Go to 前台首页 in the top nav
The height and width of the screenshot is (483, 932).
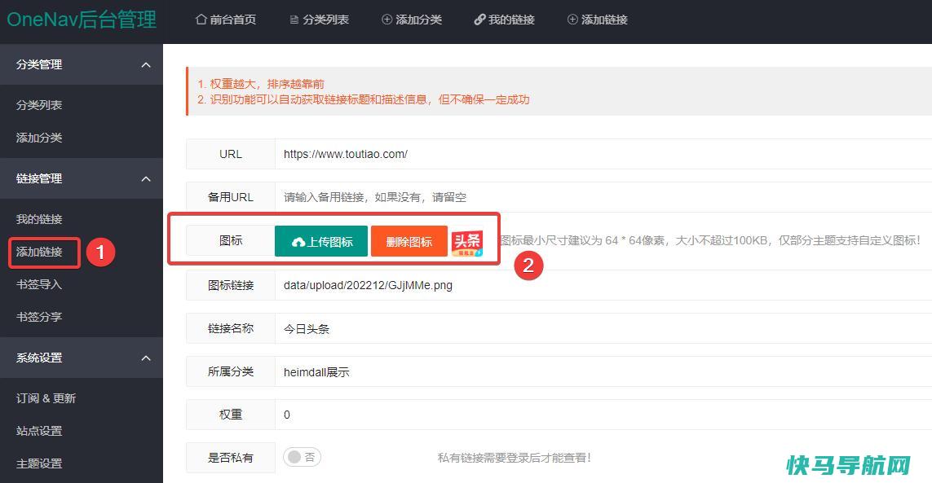(x=226, y=20)
